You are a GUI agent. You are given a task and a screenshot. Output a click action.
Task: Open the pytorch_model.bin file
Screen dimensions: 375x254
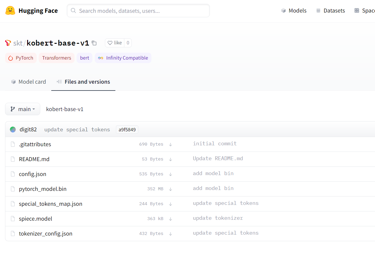[43, 189]
